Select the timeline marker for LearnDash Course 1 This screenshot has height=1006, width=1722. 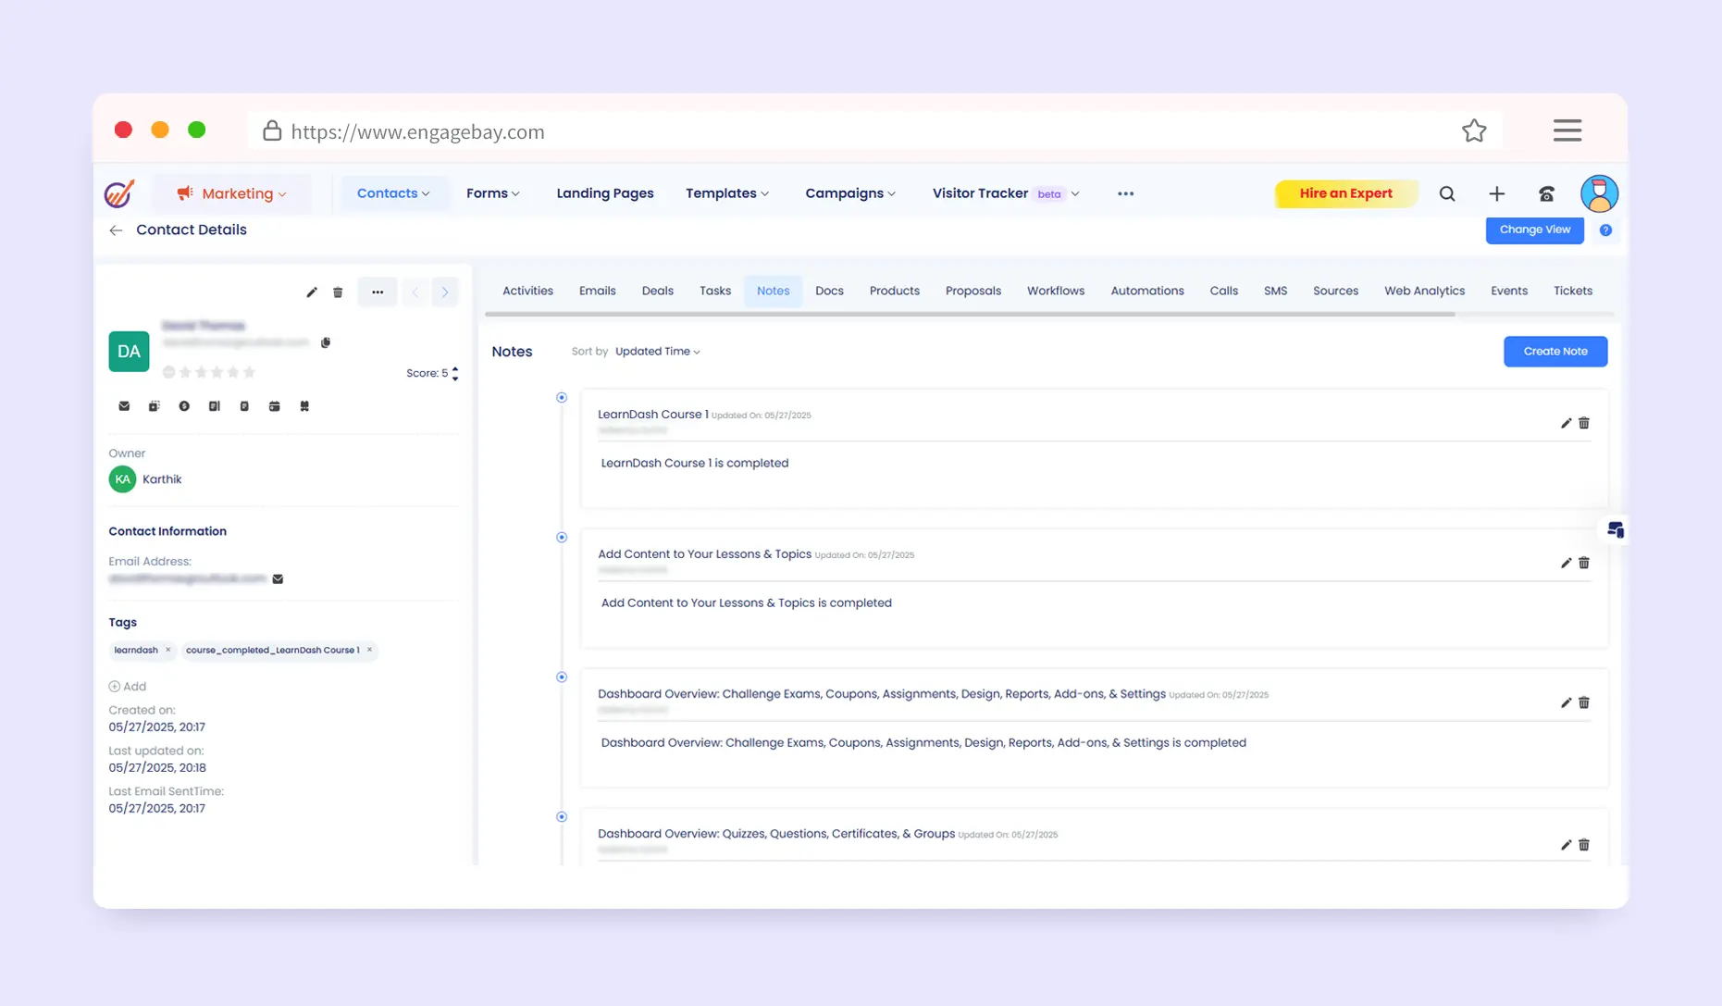[x=562, y=398]
